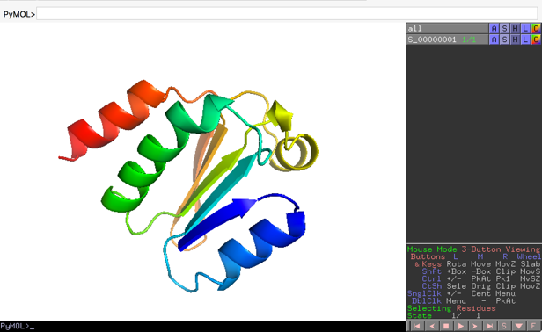Stop movie playback
This screenshot has width=542, height=332.
point(446,326)
